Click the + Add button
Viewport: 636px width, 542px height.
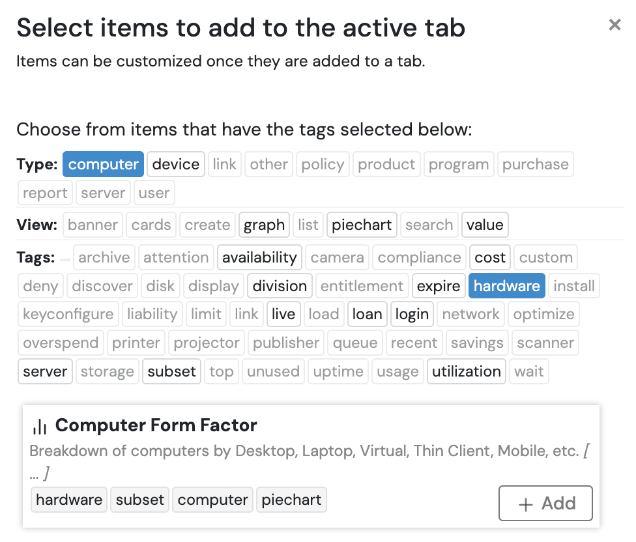[x=545, y=503]
